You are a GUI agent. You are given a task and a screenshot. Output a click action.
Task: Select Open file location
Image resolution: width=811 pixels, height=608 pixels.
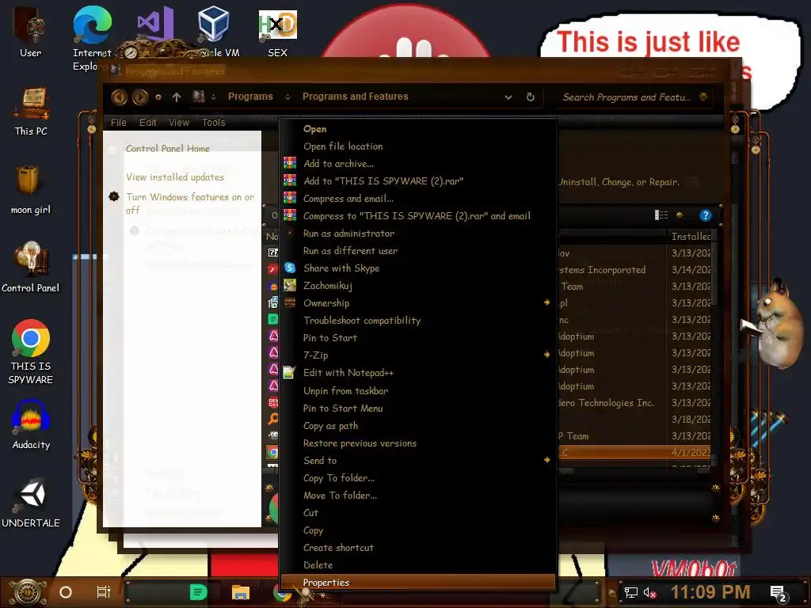click(x=418, y=146)
